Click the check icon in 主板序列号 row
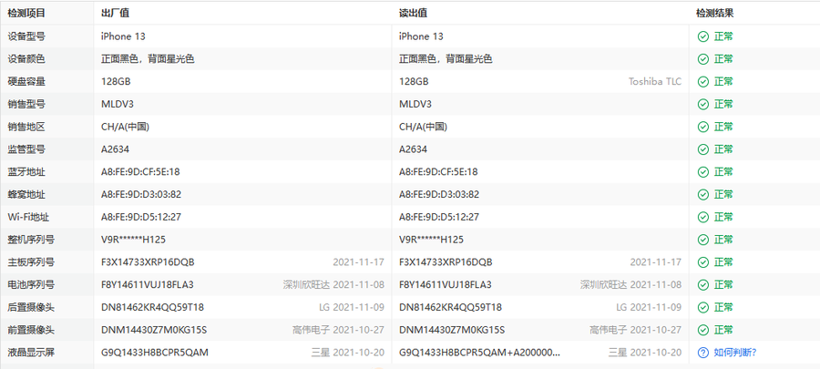Image resolution: width=820 pixels, height=369 pixels. click(x=702, y=261)
